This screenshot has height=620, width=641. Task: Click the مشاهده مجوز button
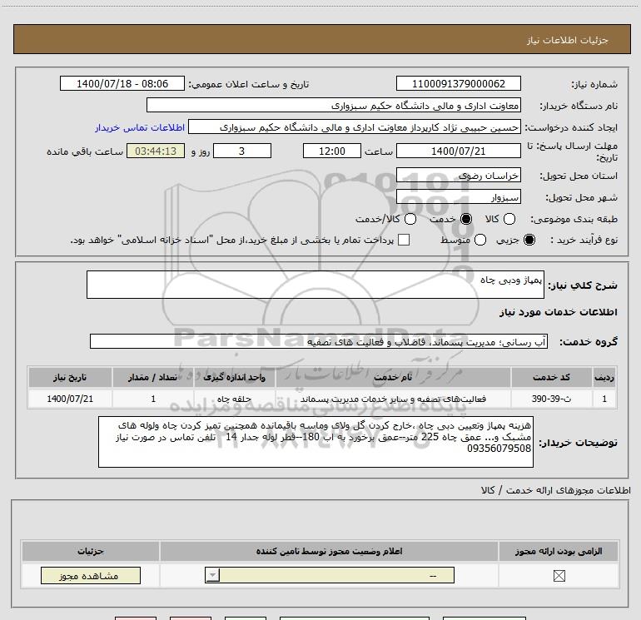pyautogui.click(x=91, y=576)
